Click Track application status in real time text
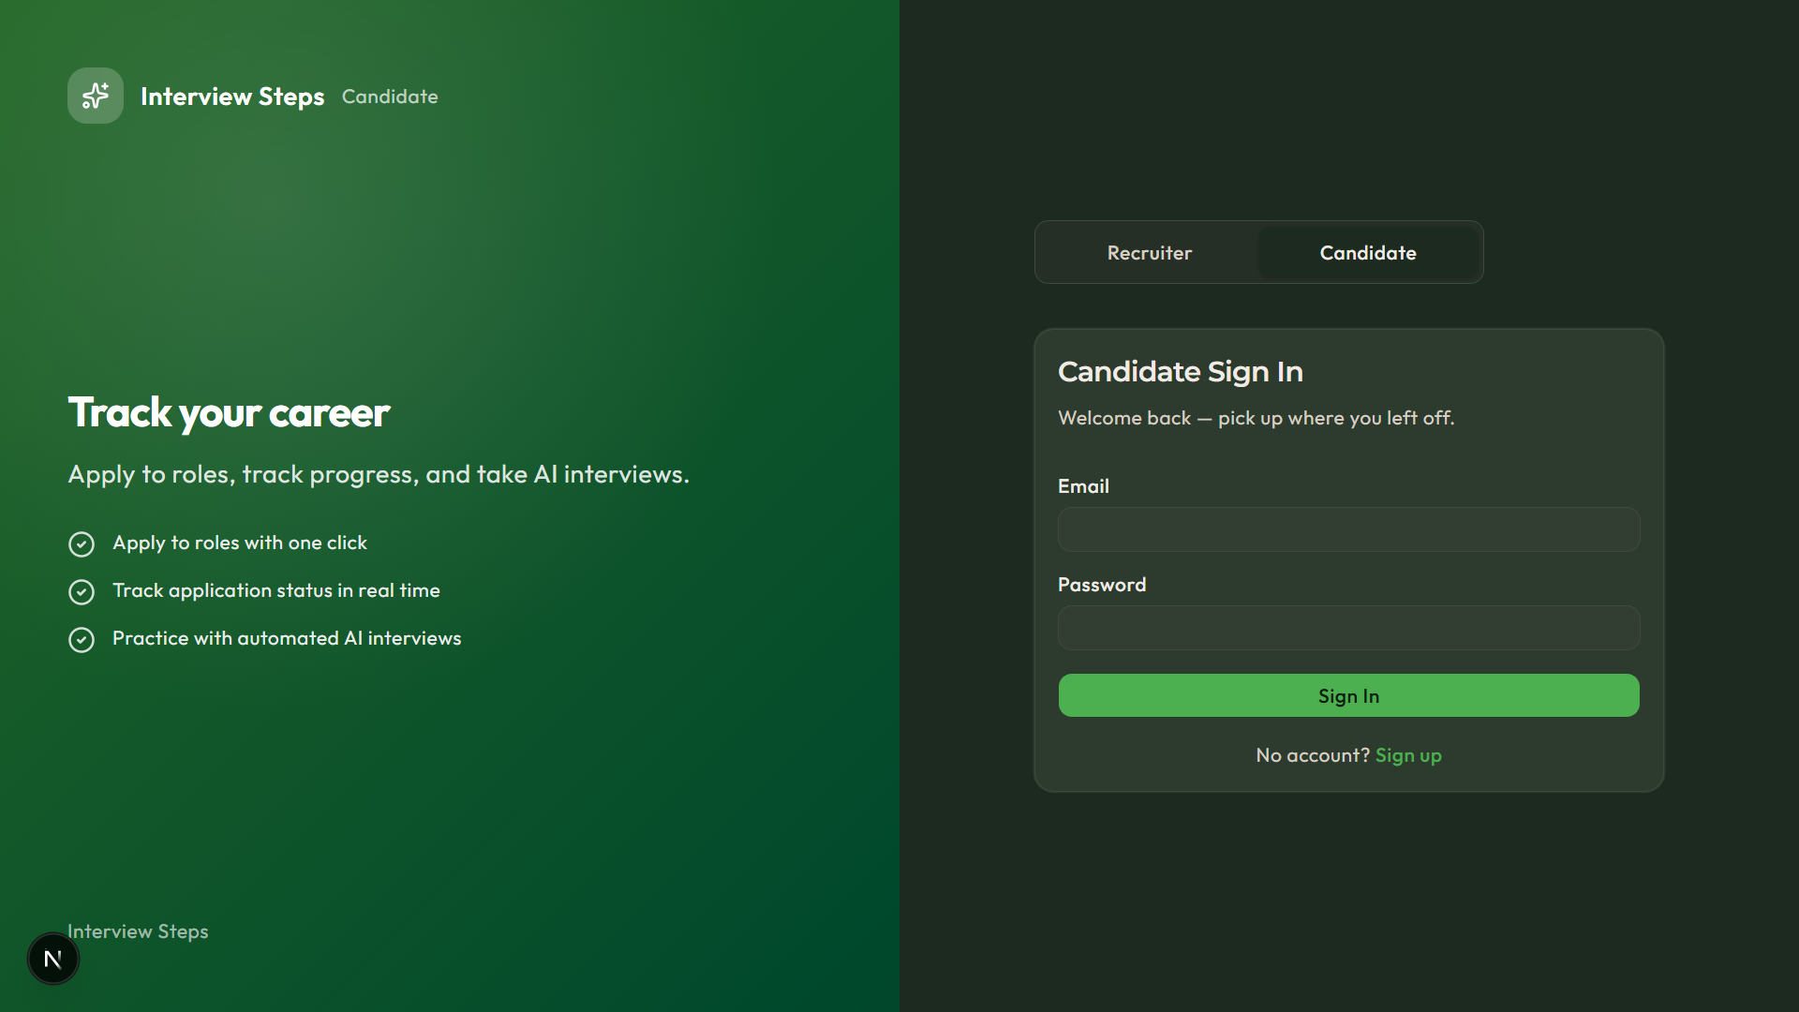The width and height of the screenshot is (1799, 1012). pos(276,590)
